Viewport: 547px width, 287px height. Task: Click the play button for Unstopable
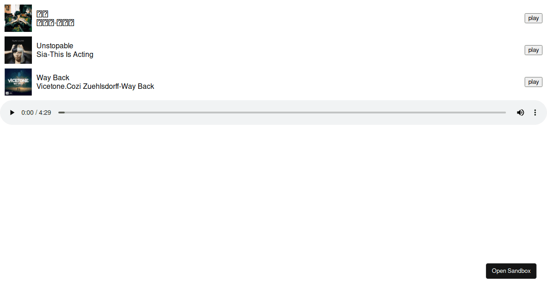tap(533, 50)
